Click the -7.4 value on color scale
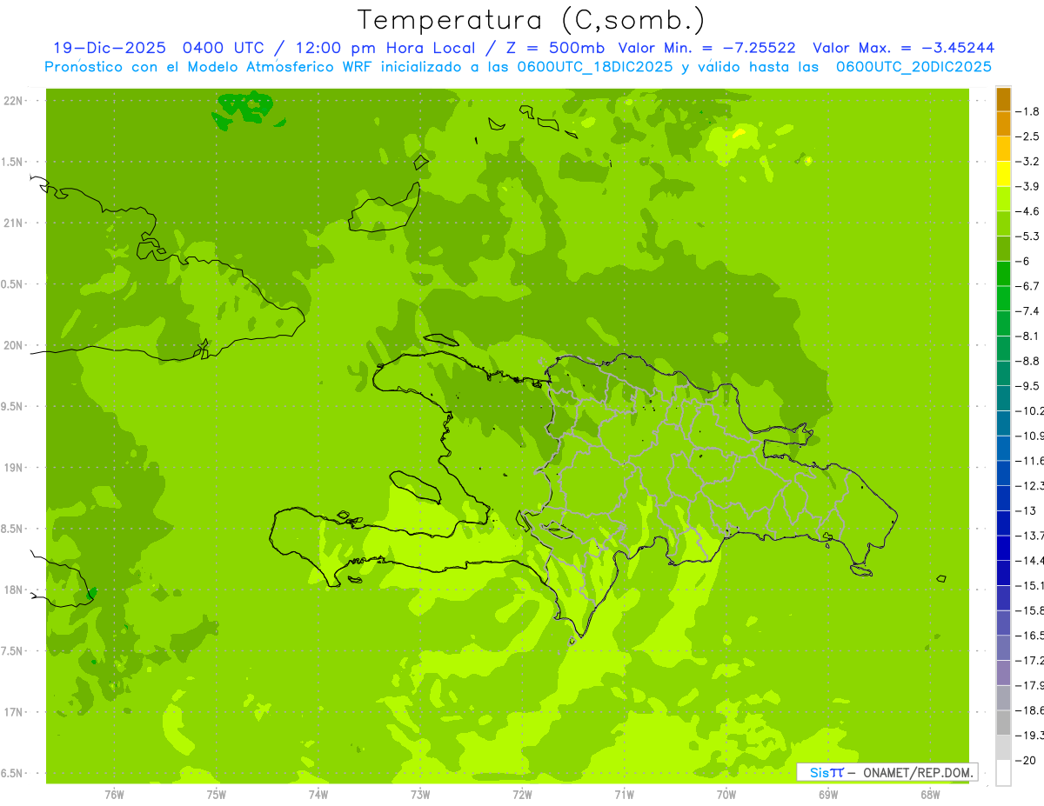The image size is (1044, 806). click(1027, 310)
